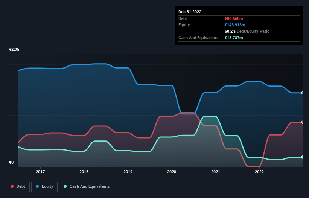Toggle Cash And Equivalents legend button
Viewport: 309px width, 198px height.
pos(87,187)
